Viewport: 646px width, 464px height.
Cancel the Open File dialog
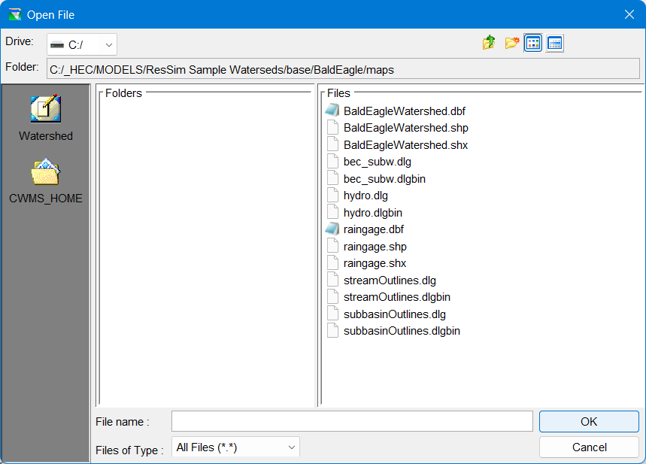click(589, 447)
